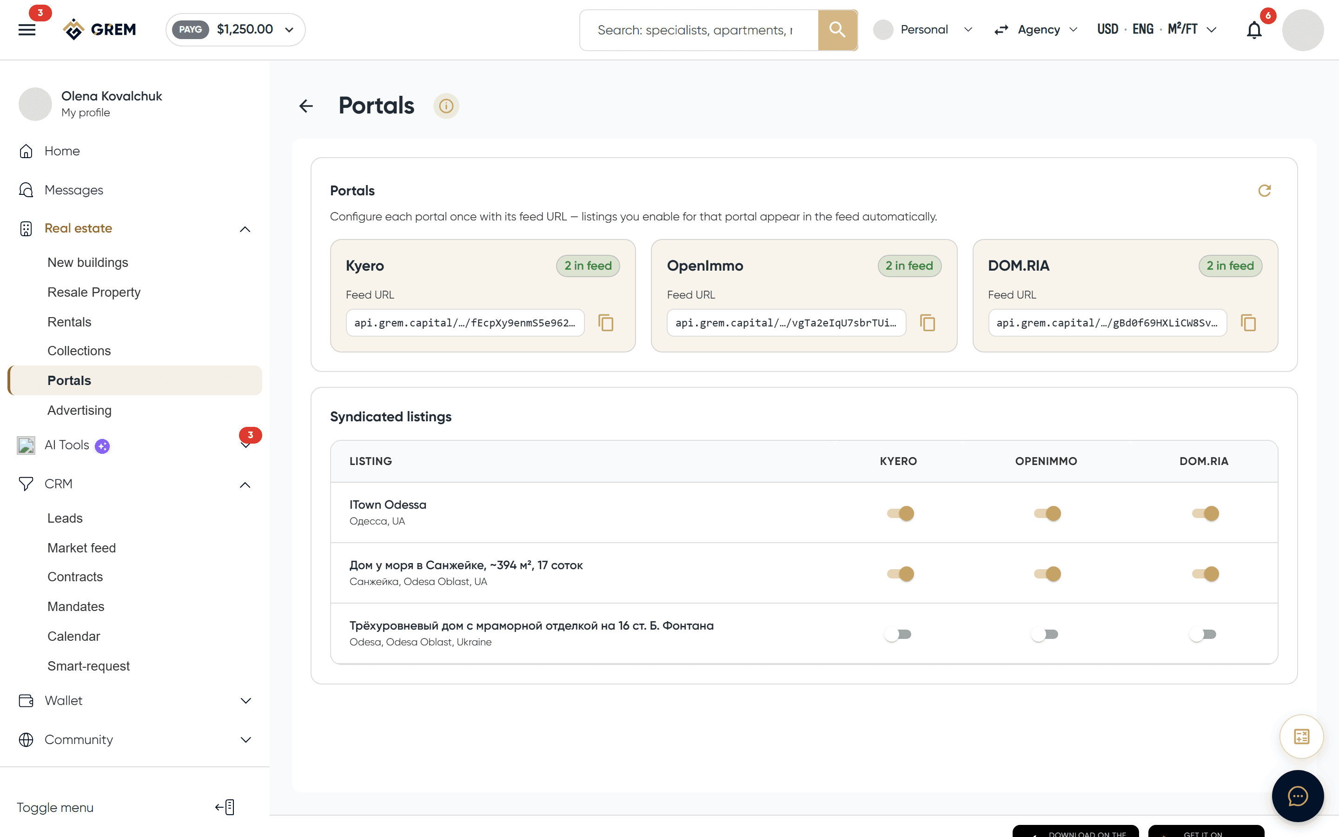This screenshot has width=1339, height=837.
Task: Open Resale Property
Action: 93,292
